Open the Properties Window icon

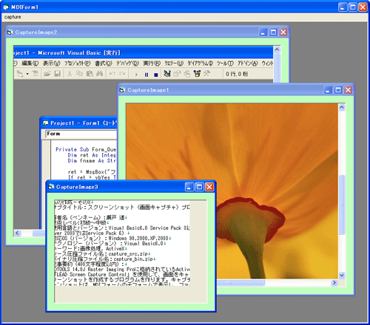[x=177, y=74]
